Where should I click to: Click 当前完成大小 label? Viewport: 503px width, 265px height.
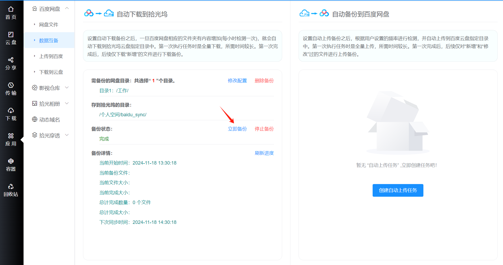pyautogui.click(x=115, y=193)
